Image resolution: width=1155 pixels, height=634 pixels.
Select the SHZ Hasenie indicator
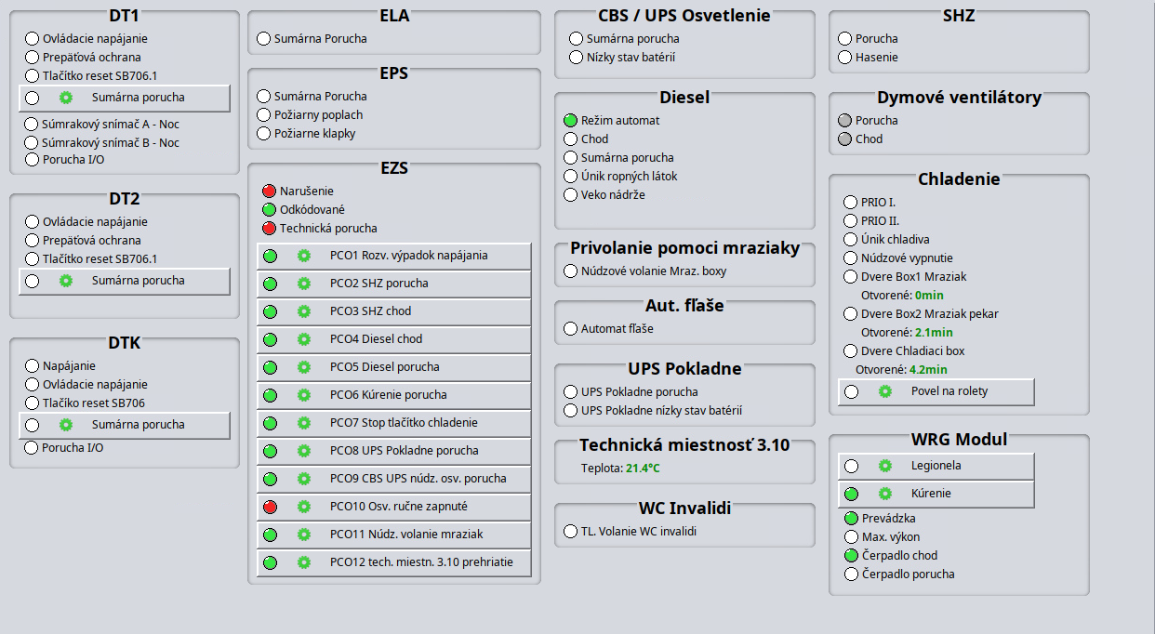[x=844, y=58]
